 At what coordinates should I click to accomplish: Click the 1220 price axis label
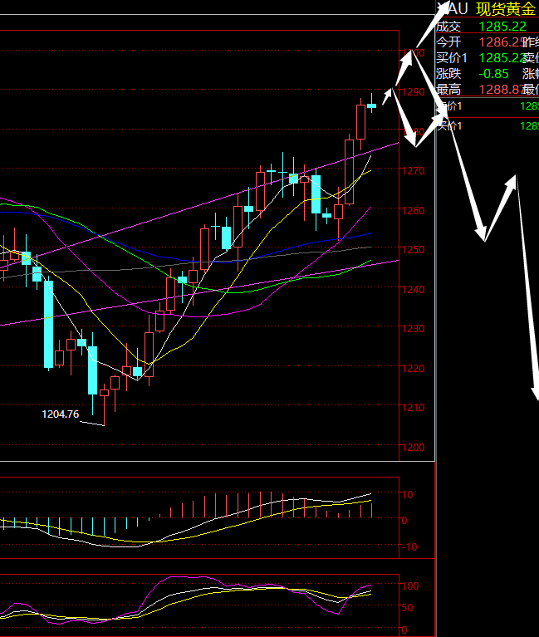click(414, 368)
